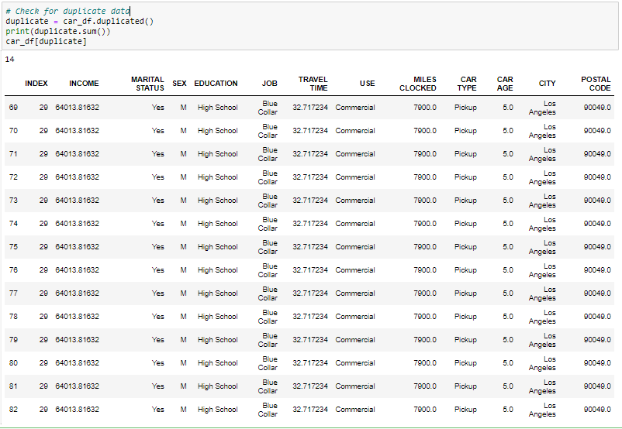Select the MARITAL STATUS column header
This screenshot has width=622, height=429.
(147, 84)
